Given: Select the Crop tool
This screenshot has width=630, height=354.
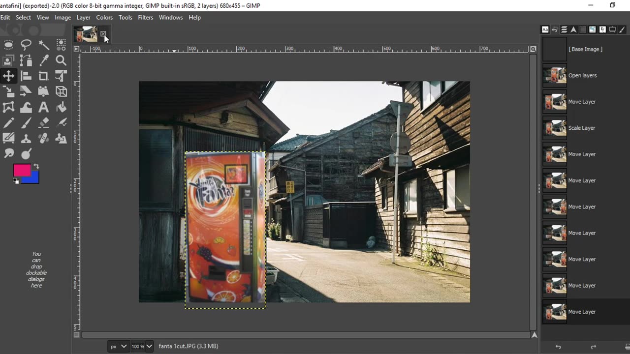Looking at the screenshot, I should point(44,76).
